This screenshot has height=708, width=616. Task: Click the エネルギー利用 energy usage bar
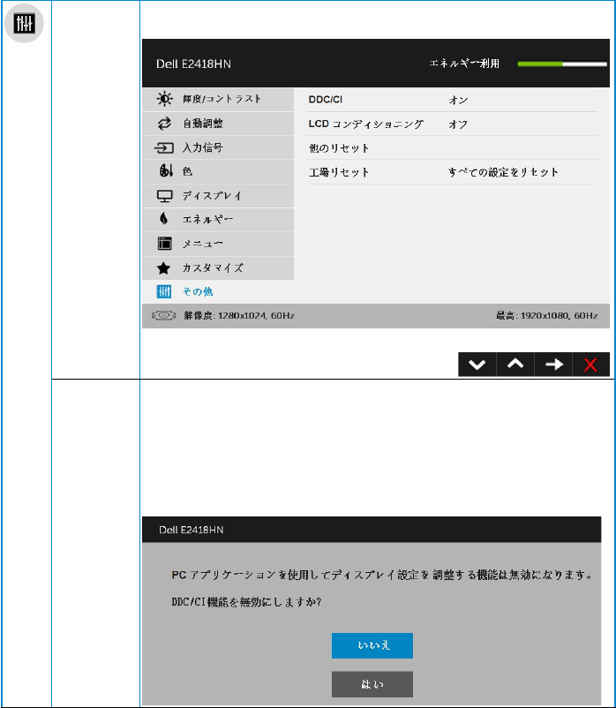point(562,64)
